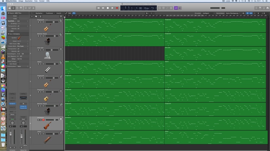Open the Library panel icon
This screenshot has height=151, width=270.
[9, 8]
